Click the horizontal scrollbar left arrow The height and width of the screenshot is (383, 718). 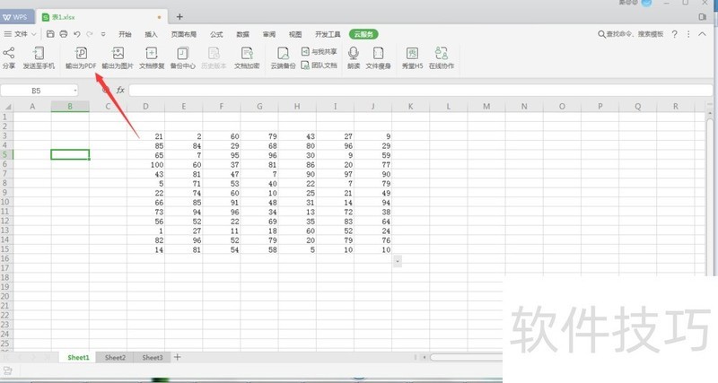(x=425, y=357)
